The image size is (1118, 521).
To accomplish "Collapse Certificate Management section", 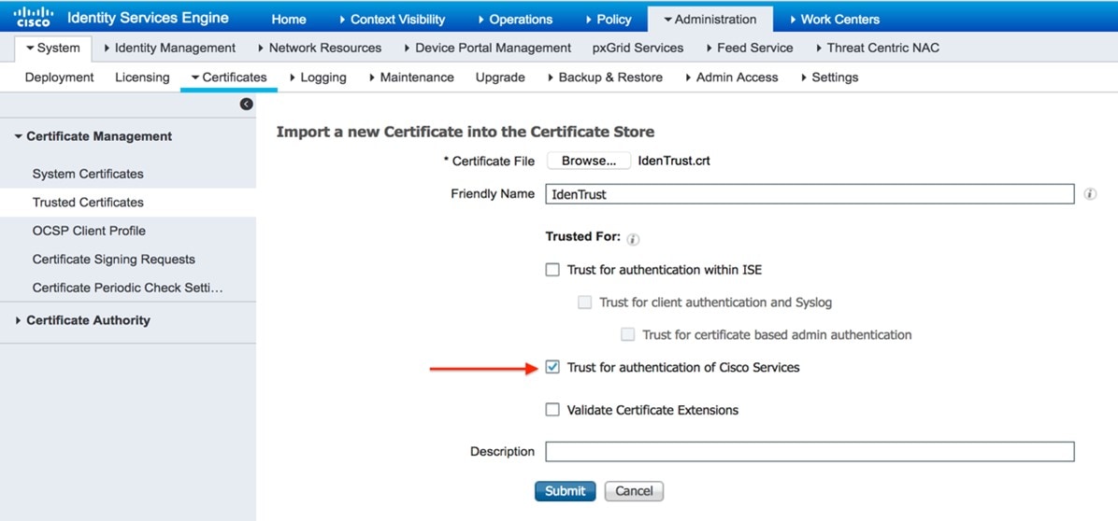I will click(93, 136).
